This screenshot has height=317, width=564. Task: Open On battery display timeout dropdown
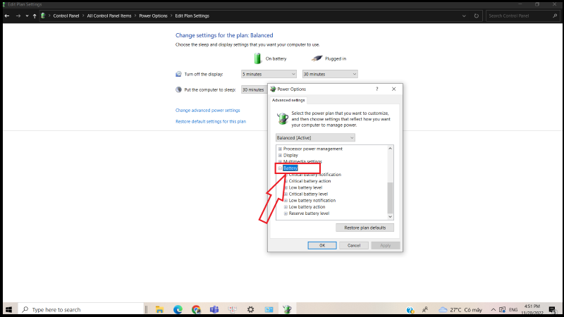[269, 74]
